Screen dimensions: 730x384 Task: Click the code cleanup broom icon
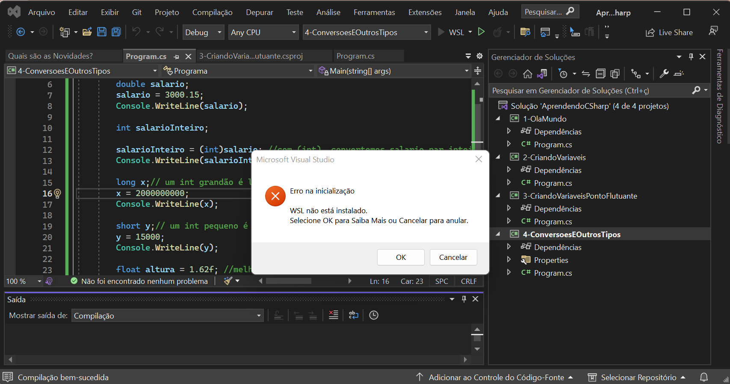pos(228,281)
